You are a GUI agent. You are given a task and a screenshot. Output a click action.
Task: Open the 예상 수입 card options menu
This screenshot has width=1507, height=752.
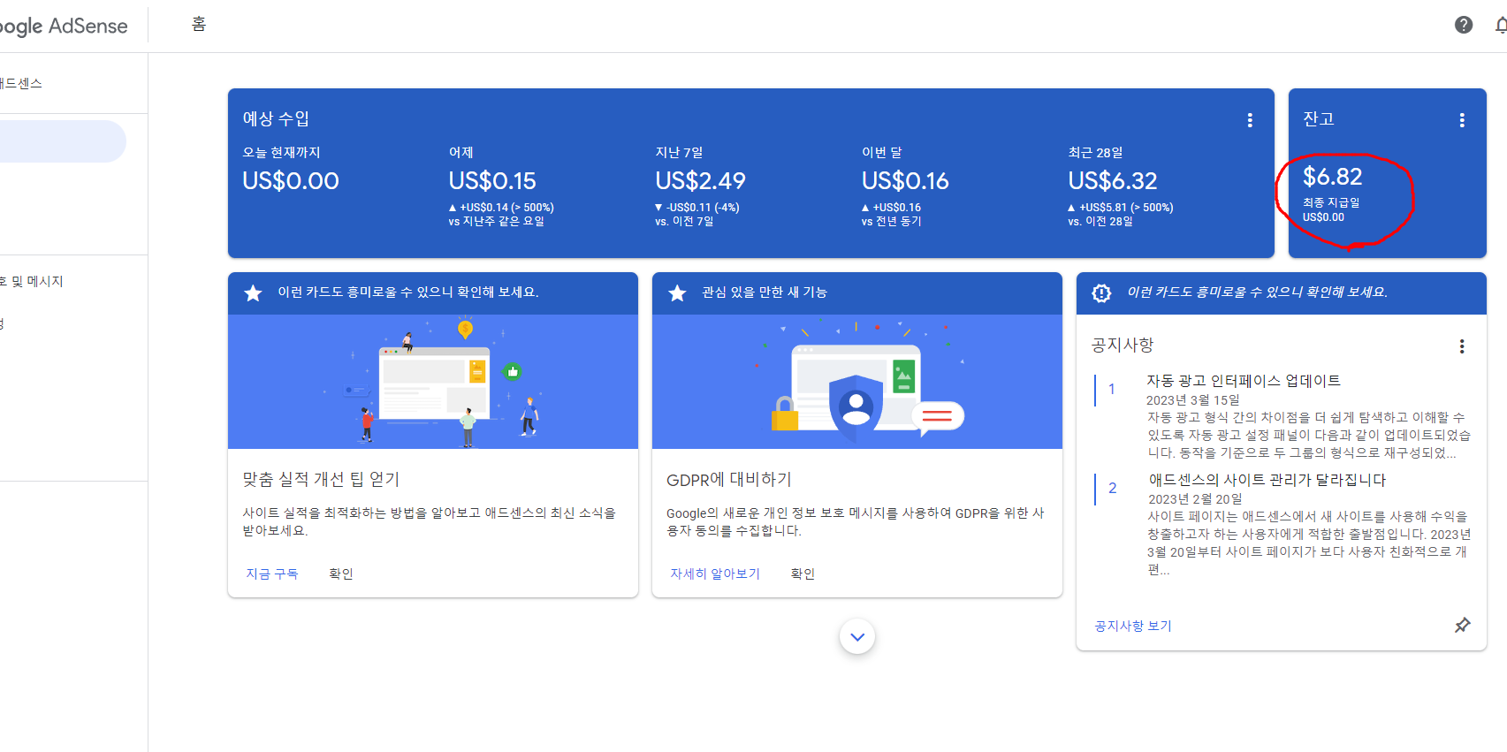(x=1250, y=120)
